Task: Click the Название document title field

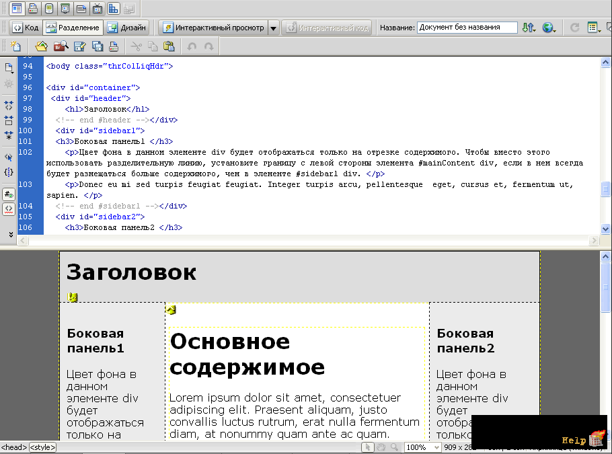Action: click(467, 28)
